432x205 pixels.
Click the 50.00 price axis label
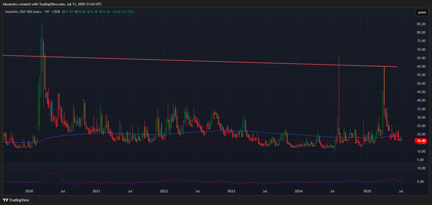coord(421,84)
